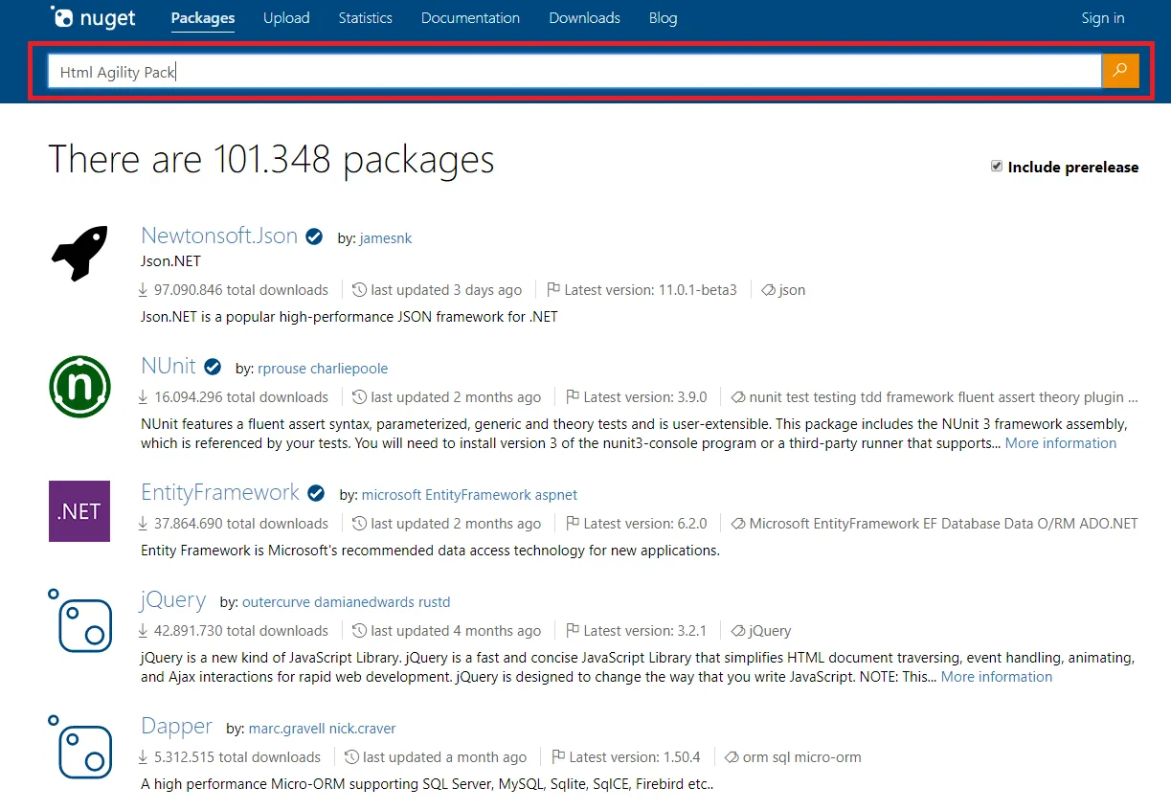Click the 'json' tag text
The width and height of the screenshot is (1171, 810).
(x=792, y=290)
